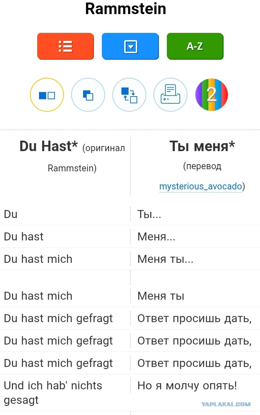The height and width of the screenshot is (415, 260).
Task: Select the overlapping squares layout icon
Action: [88, 95]
